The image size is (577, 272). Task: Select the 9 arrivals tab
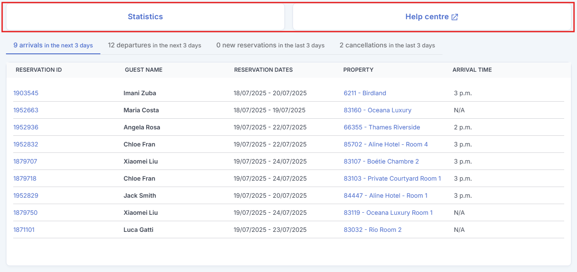[x=53, y=45]
